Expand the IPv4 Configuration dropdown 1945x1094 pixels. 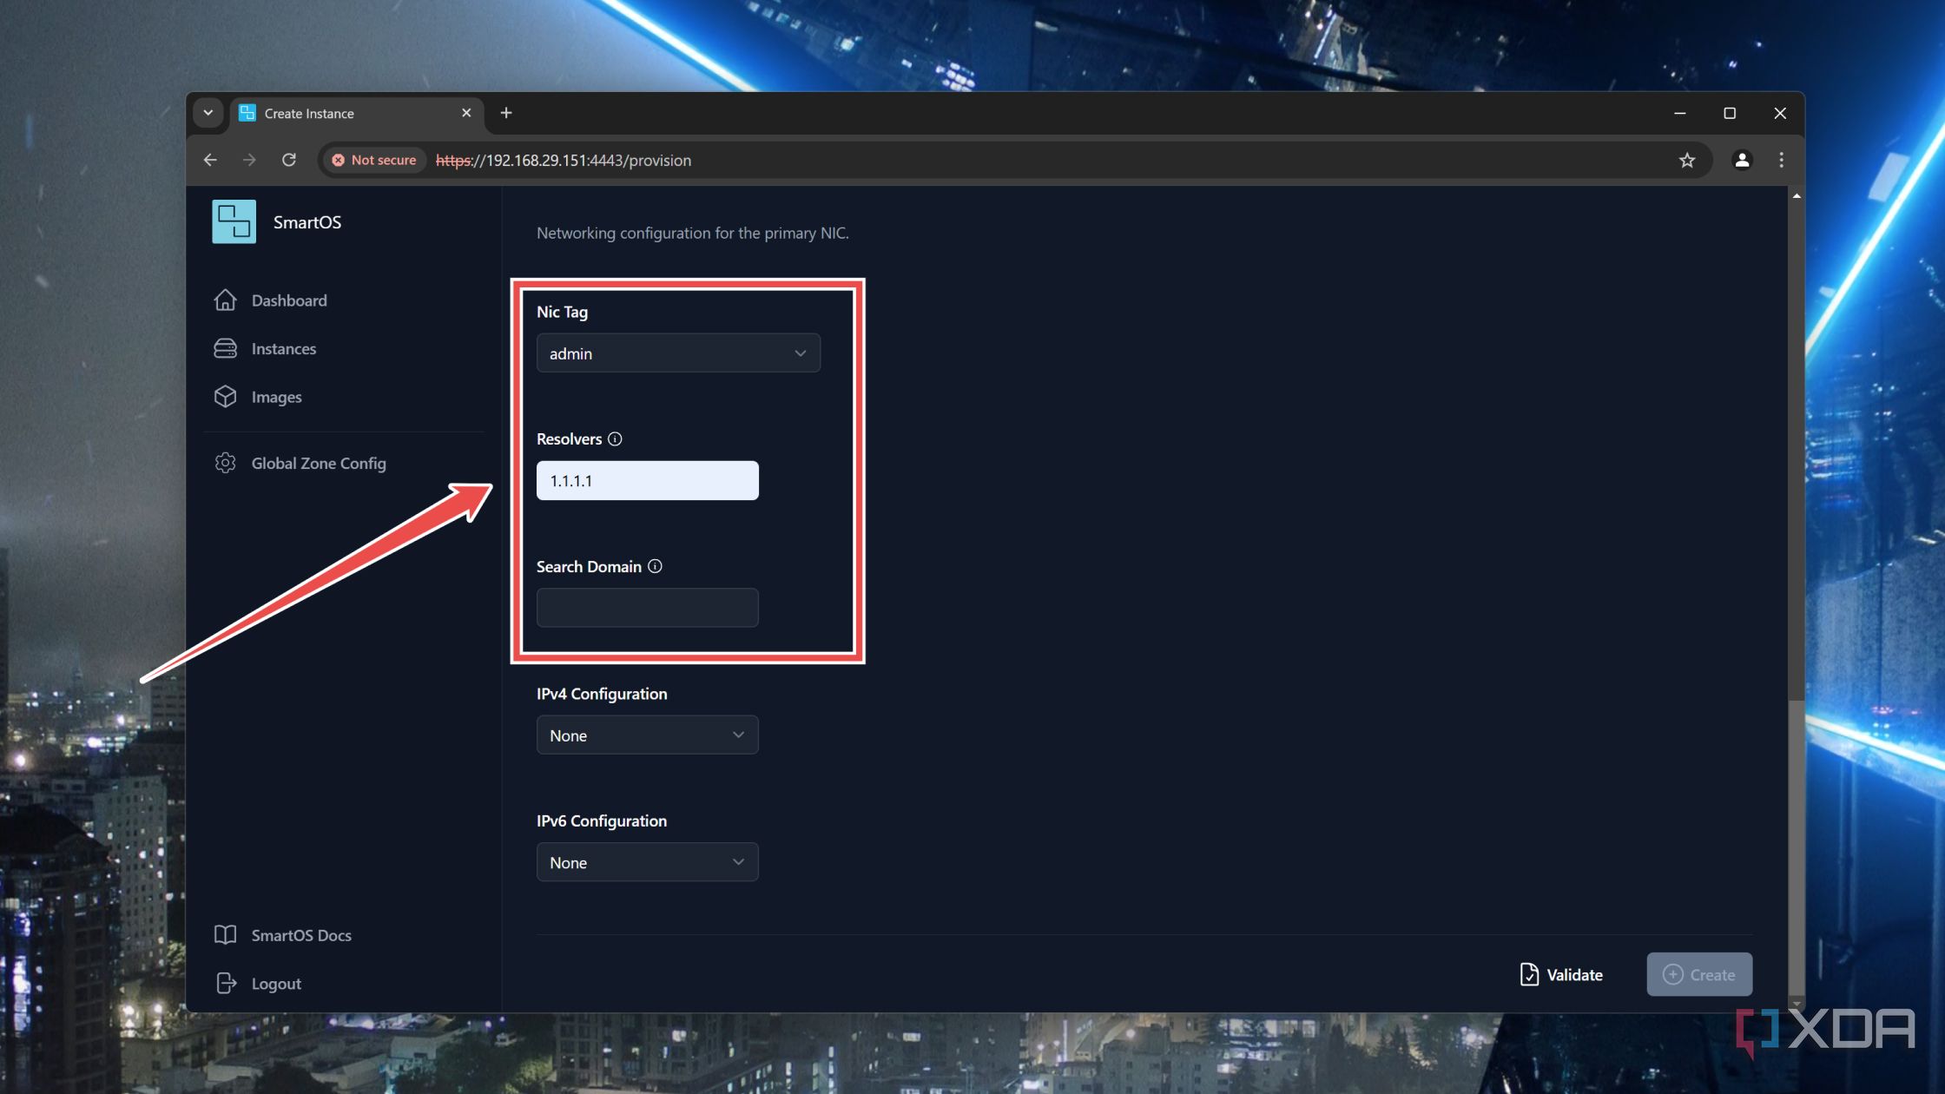[647, 735]
